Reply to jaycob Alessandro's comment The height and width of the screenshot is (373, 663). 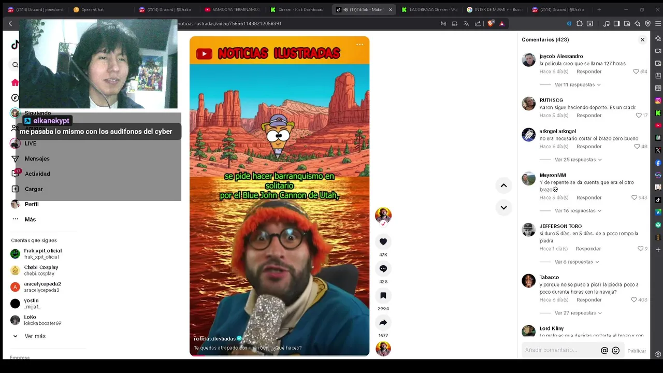[x=589, y=71]
